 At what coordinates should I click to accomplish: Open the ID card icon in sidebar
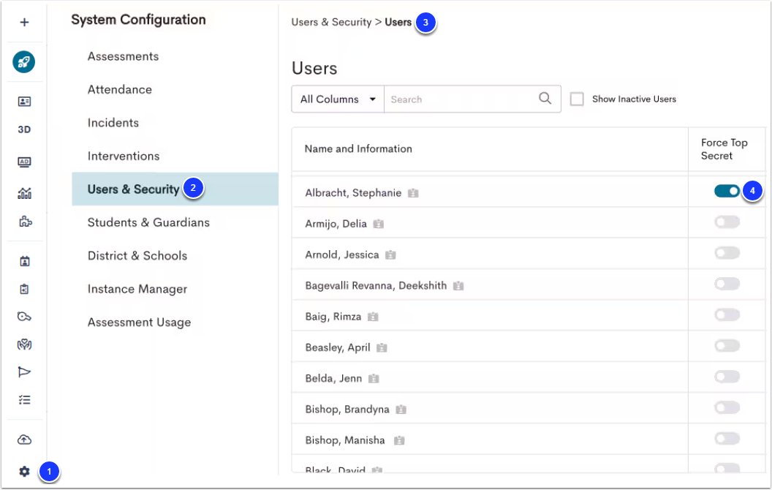tap(24, 102)
